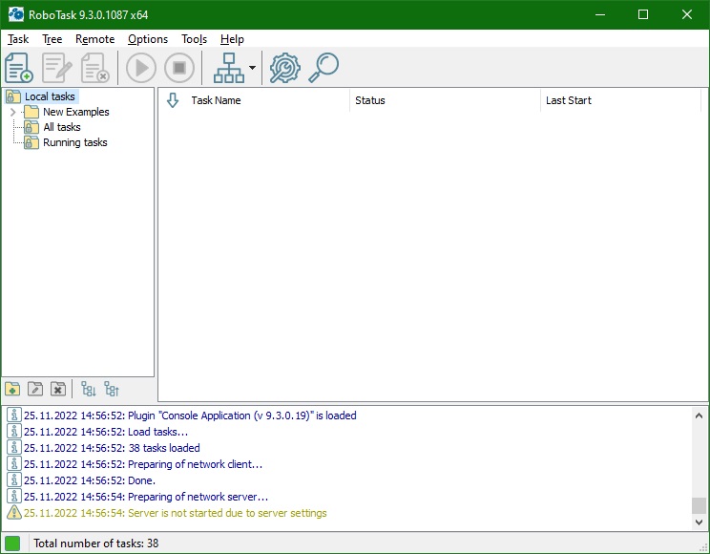Open settings with the gear-wrench icon
The height and width of the screenshot is (554, 710).
pyautogui.click(x=284, y=68)
